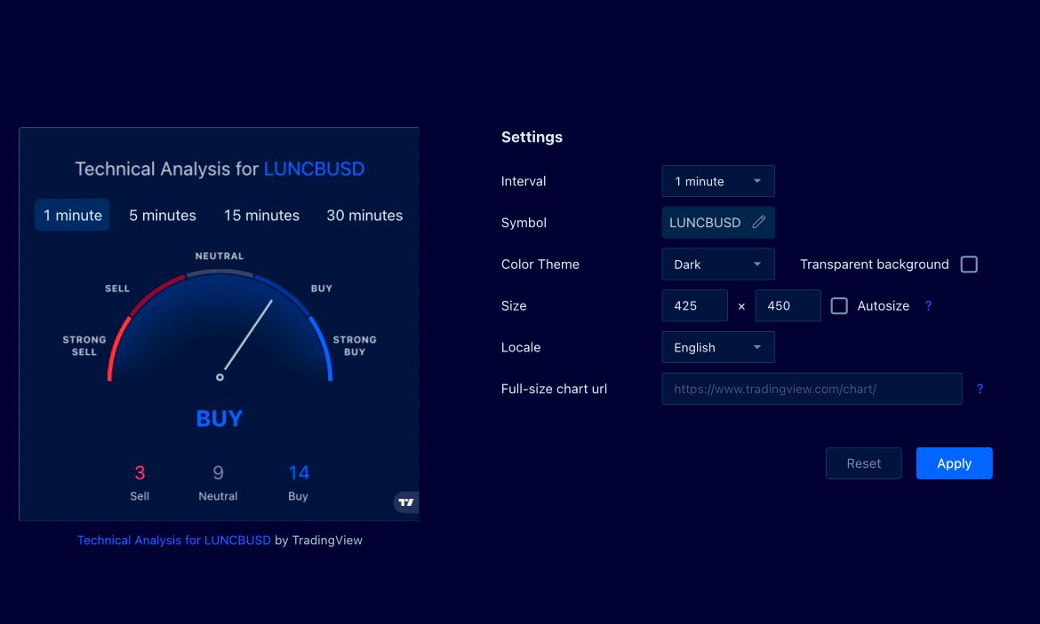Click the Settings heading
This screenshot has height=624, width=1040.
[x=532, y=137]
